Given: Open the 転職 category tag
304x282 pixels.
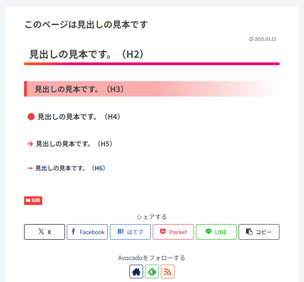Looking at the screenshot, I should tap(33, 200).
